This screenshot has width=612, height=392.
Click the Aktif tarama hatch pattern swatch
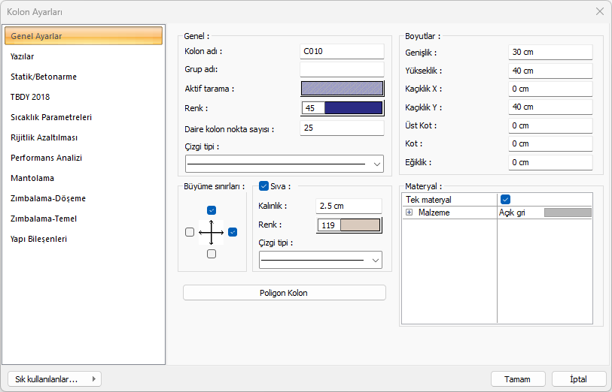[342, 89]
